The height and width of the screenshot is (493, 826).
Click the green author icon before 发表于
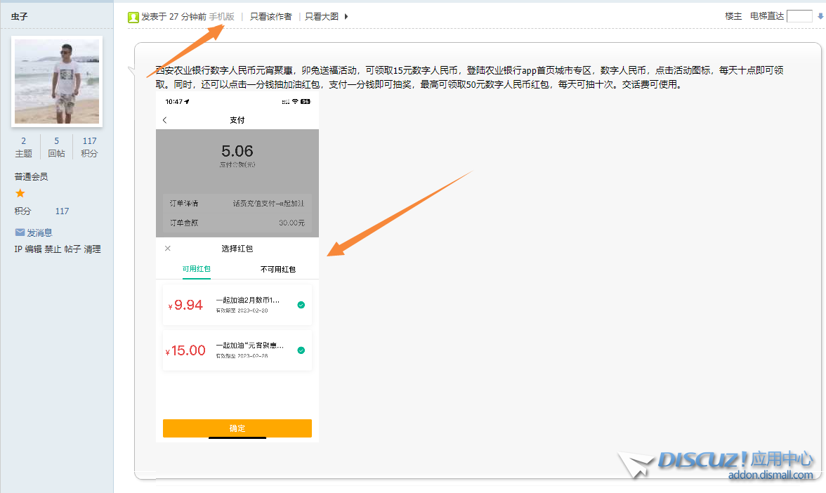133,17
